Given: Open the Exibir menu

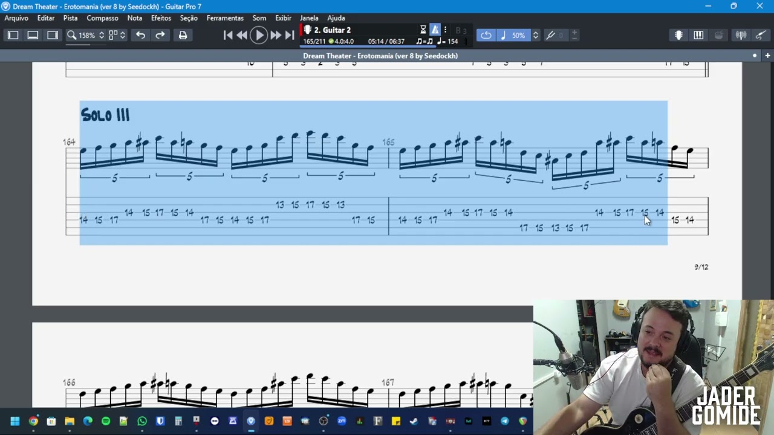Looking at the screenshot, I should (283, 18).
